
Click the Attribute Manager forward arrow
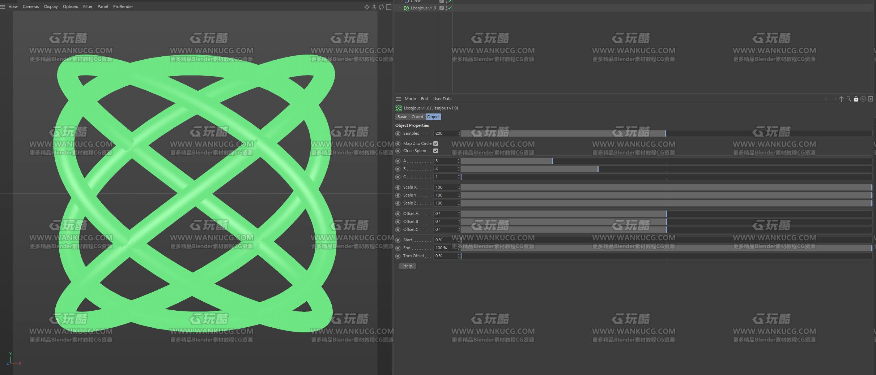pos(834,99)
